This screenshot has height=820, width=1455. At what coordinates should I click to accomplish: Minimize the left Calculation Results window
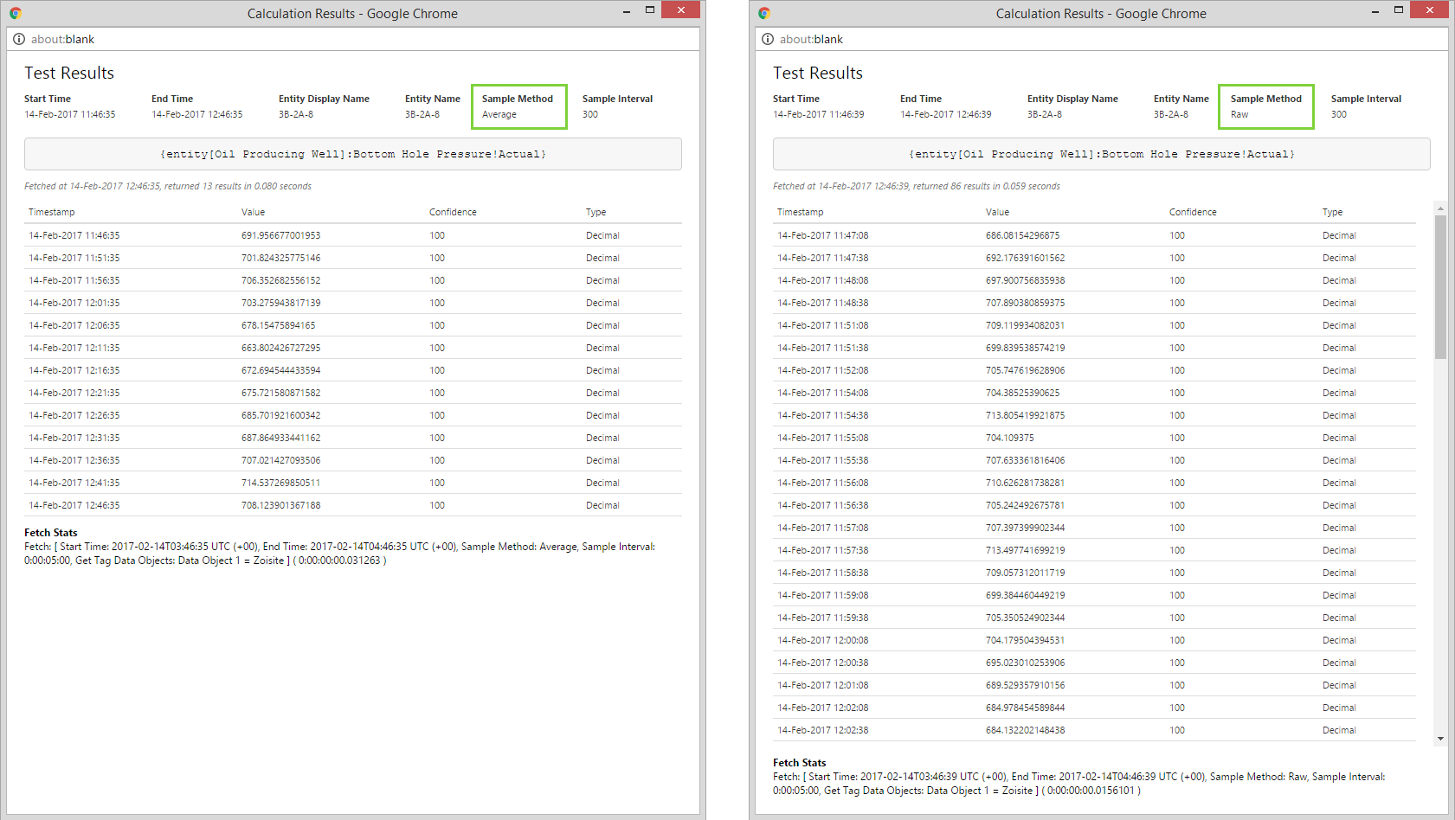[627, 10]
